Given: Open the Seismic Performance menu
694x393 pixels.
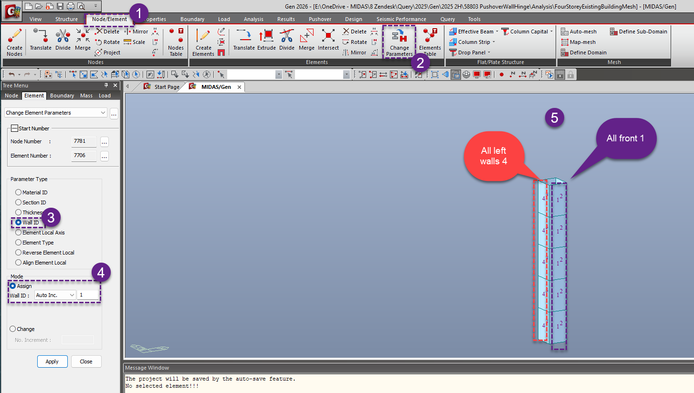Looking at the screenshot, I should [402, 19].
